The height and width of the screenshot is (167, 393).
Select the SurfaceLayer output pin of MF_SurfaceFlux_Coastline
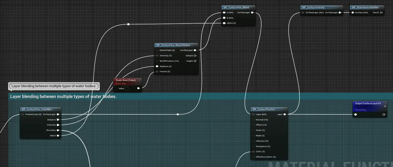[58, 115]
